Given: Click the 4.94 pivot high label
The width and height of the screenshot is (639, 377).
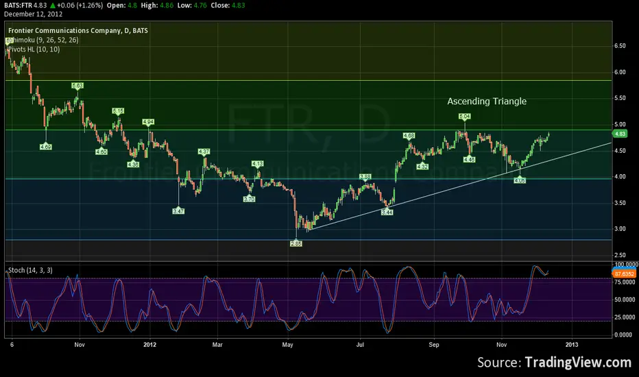Looking at the screenshot, I should point(148,122).
